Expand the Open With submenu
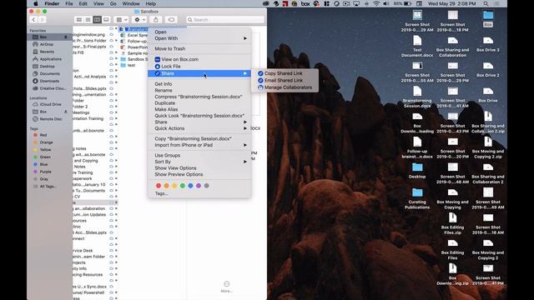Viewport: 534px width, 300px height. tap(199, 38)
